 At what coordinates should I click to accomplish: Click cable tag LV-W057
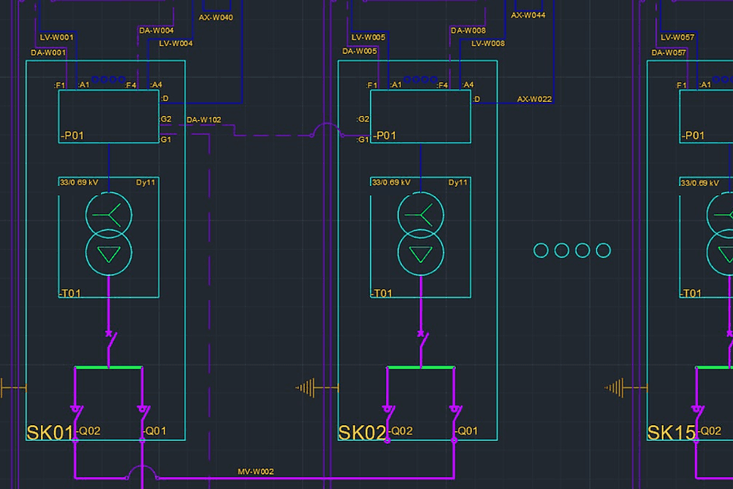[677, 37]
